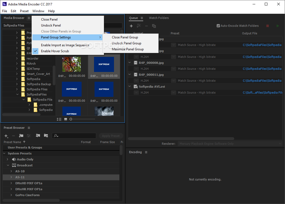Open the Renderer dropdown
The image size is (285, 204).
click(x=230, y=144)
